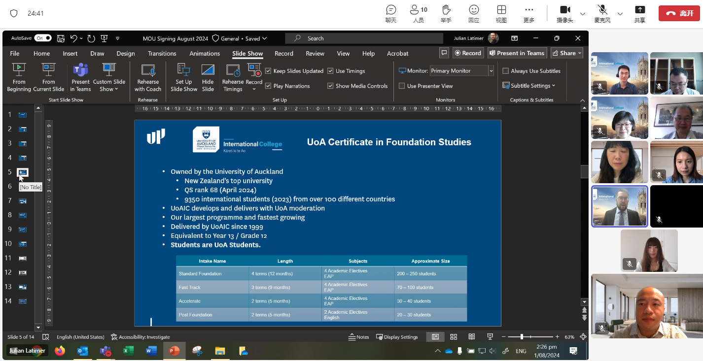Screen dimensions: 703x361
Task: Expand the Monitor dropdown
Action: click(491, 71)
